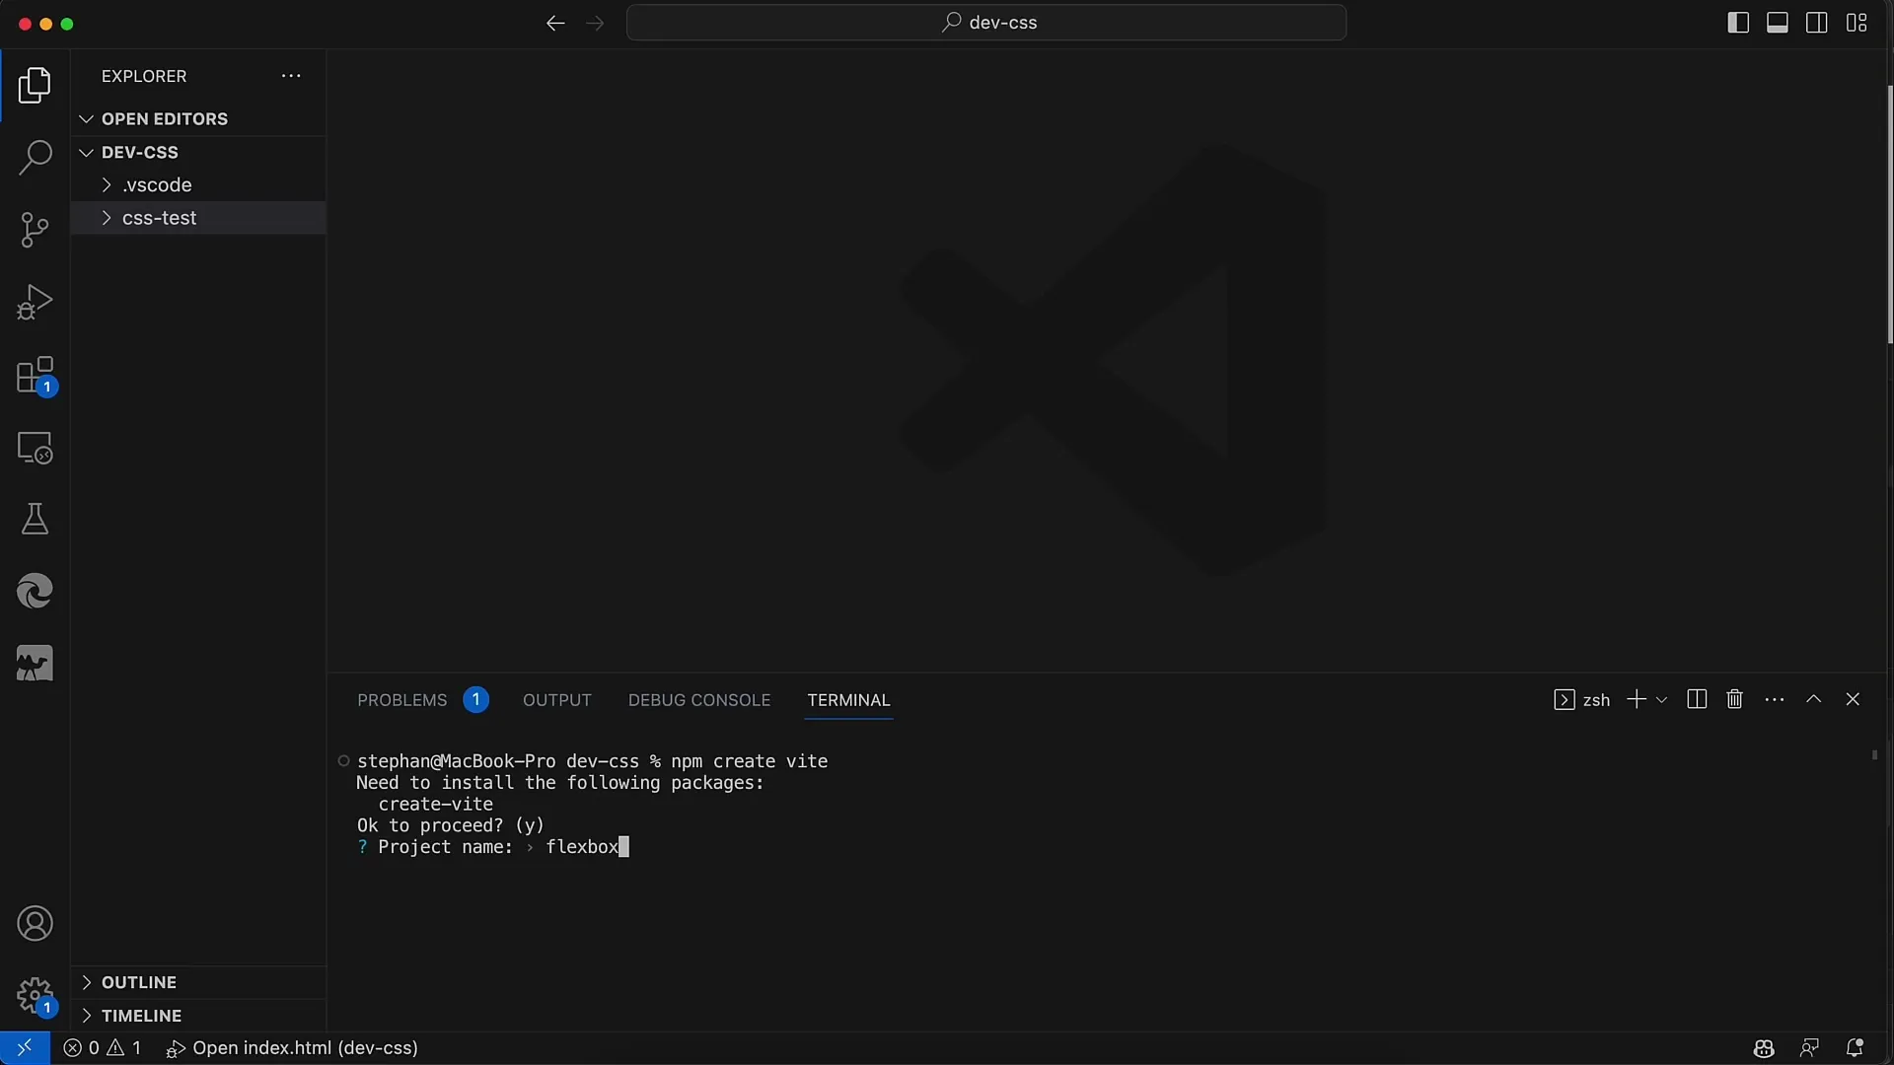Collapse the OPEN EDITORS section
The width and height of the screenshot is (1894, 1065).
[198, 118]
